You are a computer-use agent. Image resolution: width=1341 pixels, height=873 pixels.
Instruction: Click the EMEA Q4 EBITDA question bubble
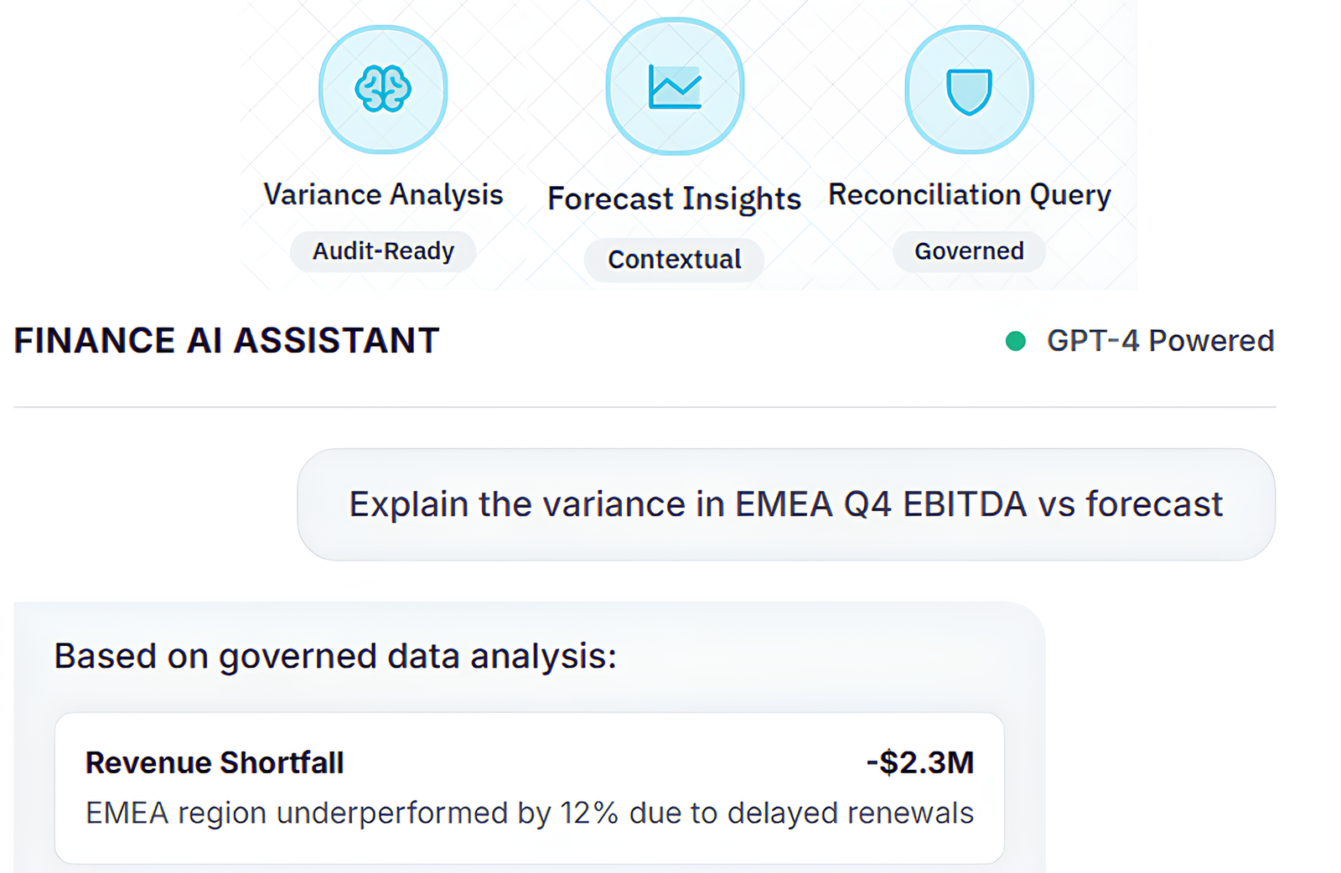(x=785, y=504)
